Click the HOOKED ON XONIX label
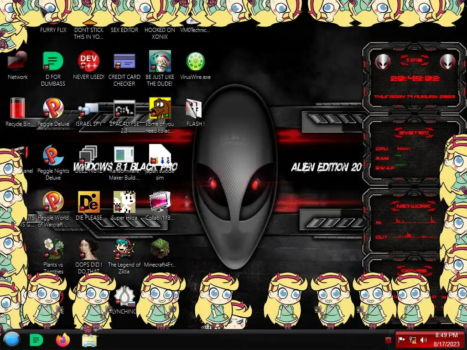The width and height of the screenshot is (467, 350). (x=160, y=33)
